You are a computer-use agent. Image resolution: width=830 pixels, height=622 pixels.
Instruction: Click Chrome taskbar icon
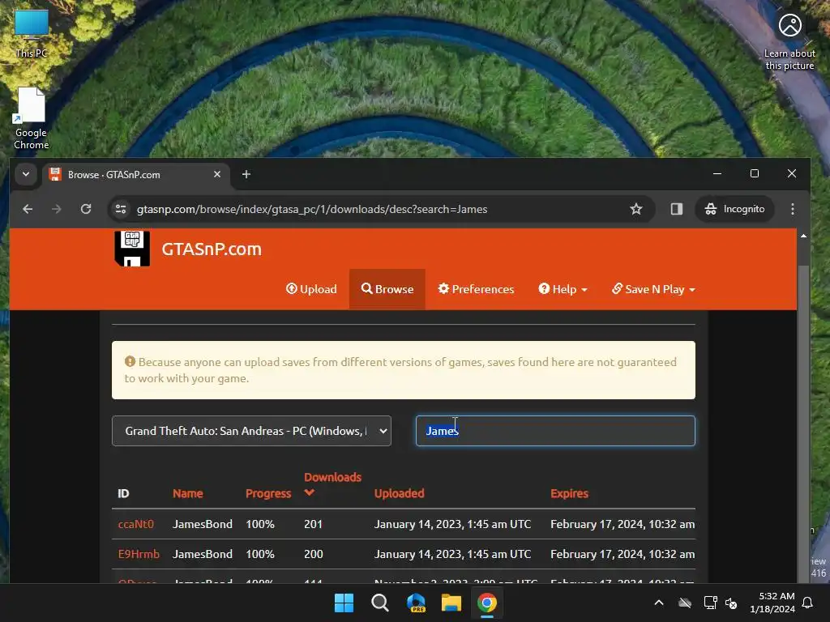pyautogui.click(x=487, y=603)
